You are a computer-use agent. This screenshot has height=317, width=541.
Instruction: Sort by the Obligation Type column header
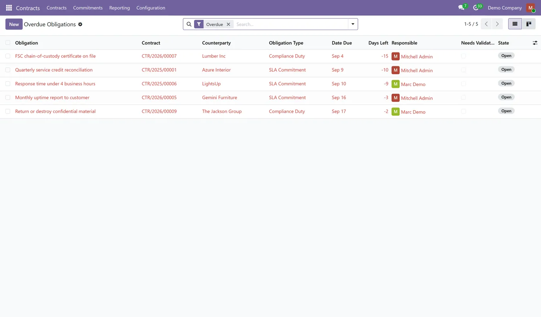click(x=286, y=43)
